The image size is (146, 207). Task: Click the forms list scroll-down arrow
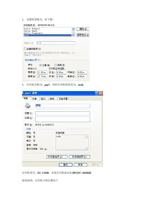click(x=73, y=35)
